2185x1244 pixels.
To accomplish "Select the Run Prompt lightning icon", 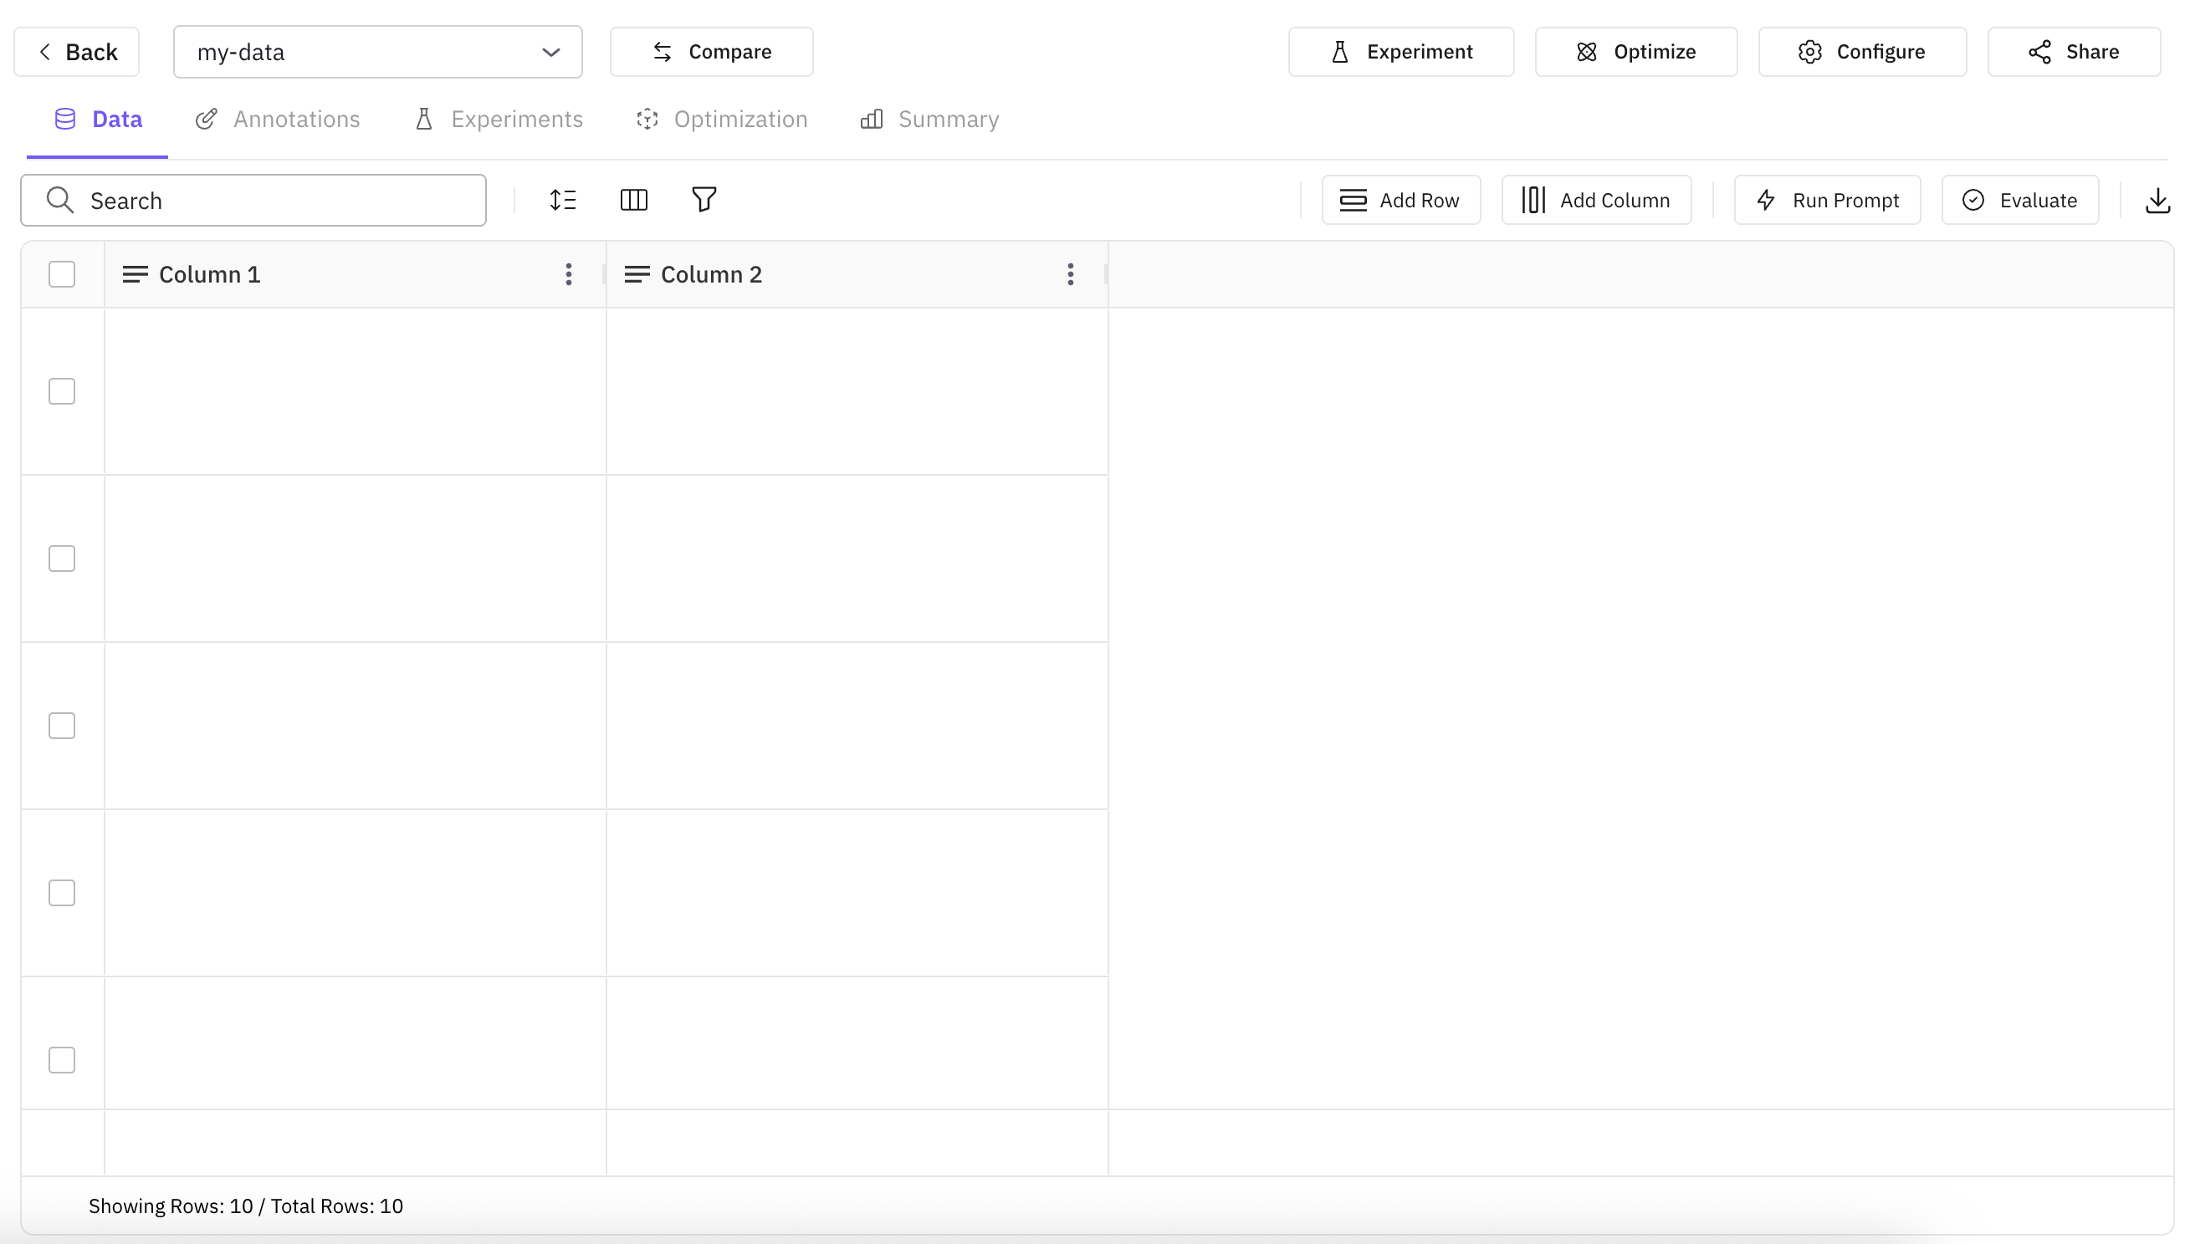I will pyautogui.click(x=1766, y=199).
